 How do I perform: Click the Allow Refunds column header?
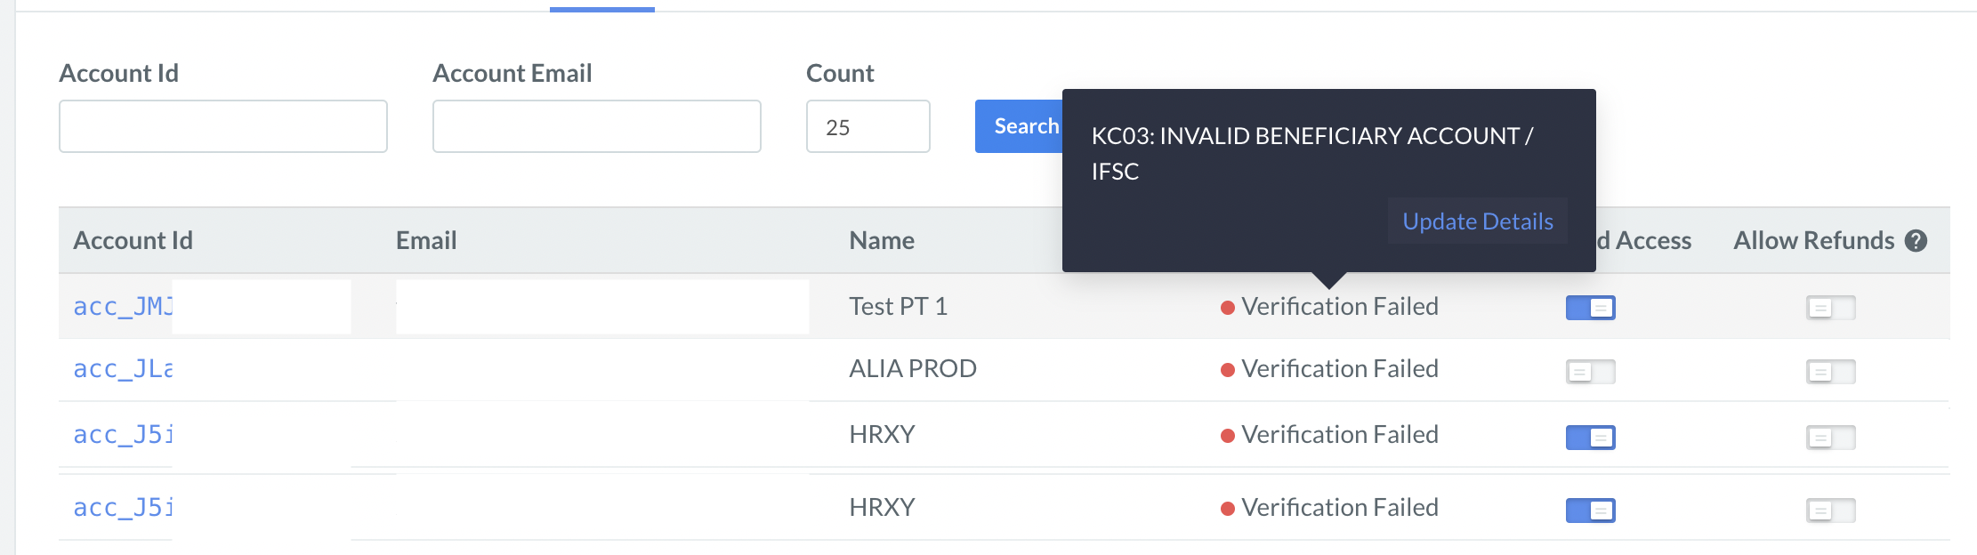pos(1814,240)
